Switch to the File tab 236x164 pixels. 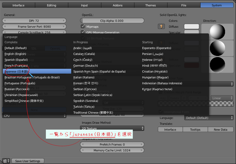pos(184,5)
